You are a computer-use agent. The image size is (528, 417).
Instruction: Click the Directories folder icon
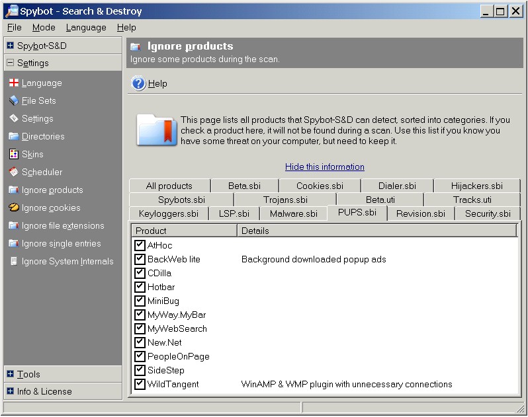point(13,136)
